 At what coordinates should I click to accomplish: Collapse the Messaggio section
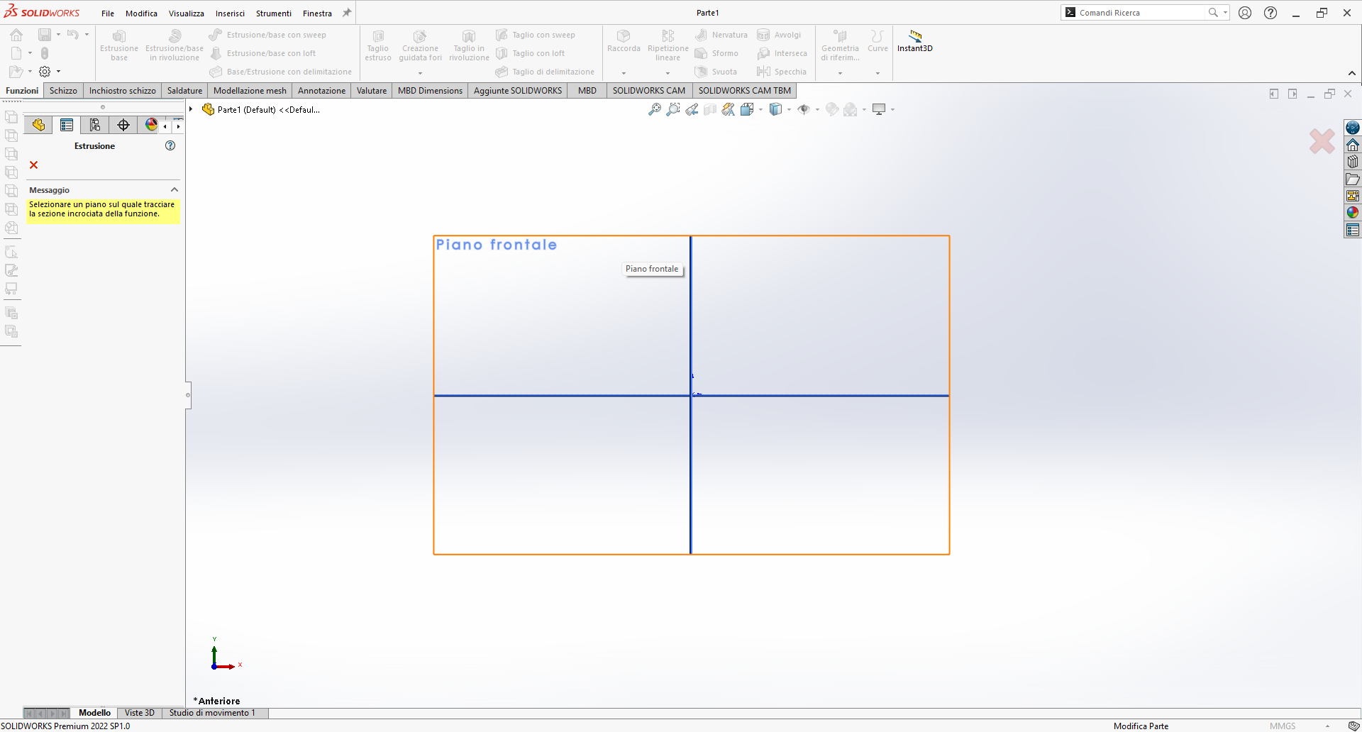click(x=174, y=190)
